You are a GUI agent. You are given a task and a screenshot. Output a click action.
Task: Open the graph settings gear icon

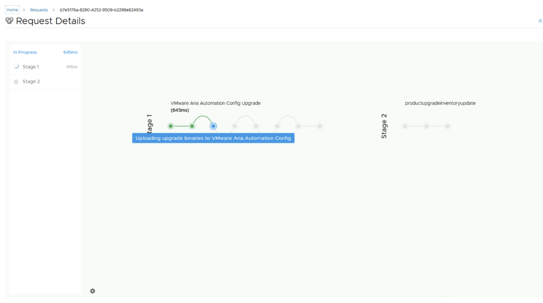tap(93, 291)
